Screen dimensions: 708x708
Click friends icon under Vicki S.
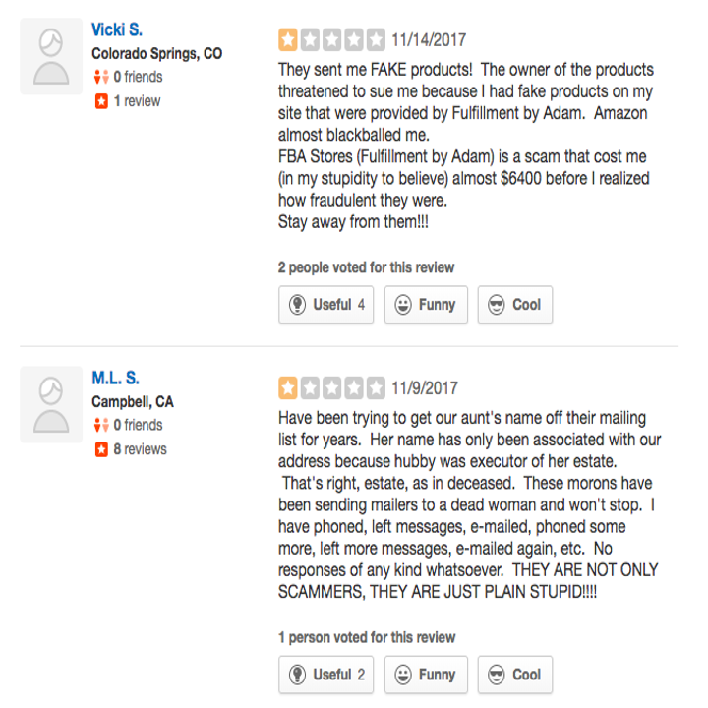coord(100,77)
